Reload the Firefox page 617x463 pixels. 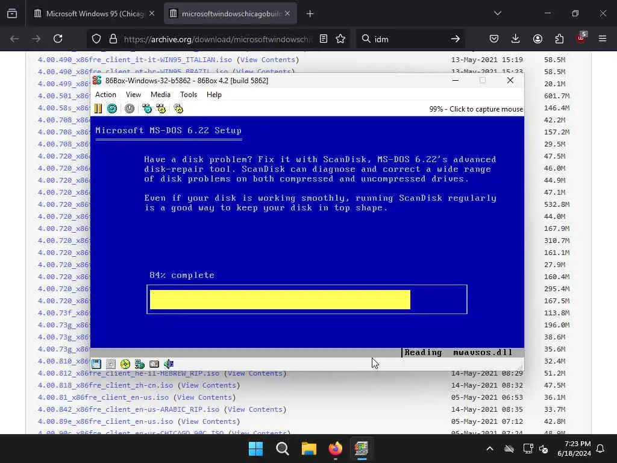tap(58, 39)
